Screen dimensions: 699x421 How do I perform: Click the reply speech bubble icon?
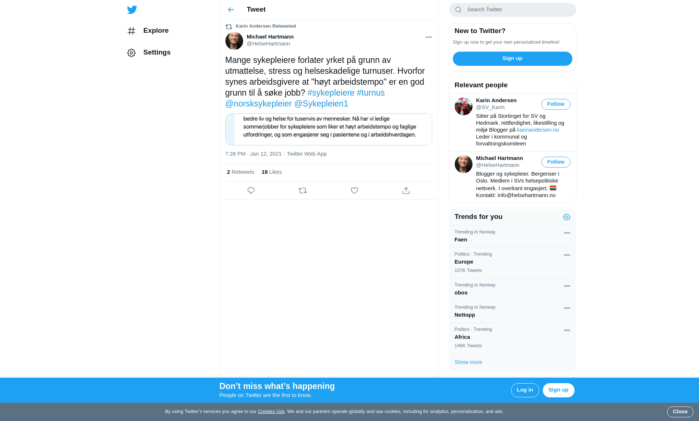251,191
